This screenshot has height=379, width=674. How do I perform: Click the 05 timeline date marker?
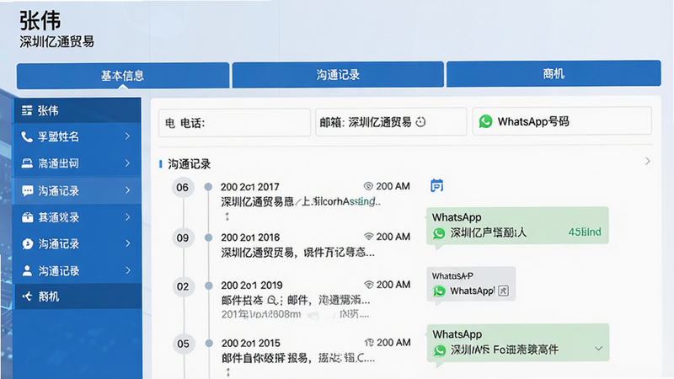click(x=183, y=344)
